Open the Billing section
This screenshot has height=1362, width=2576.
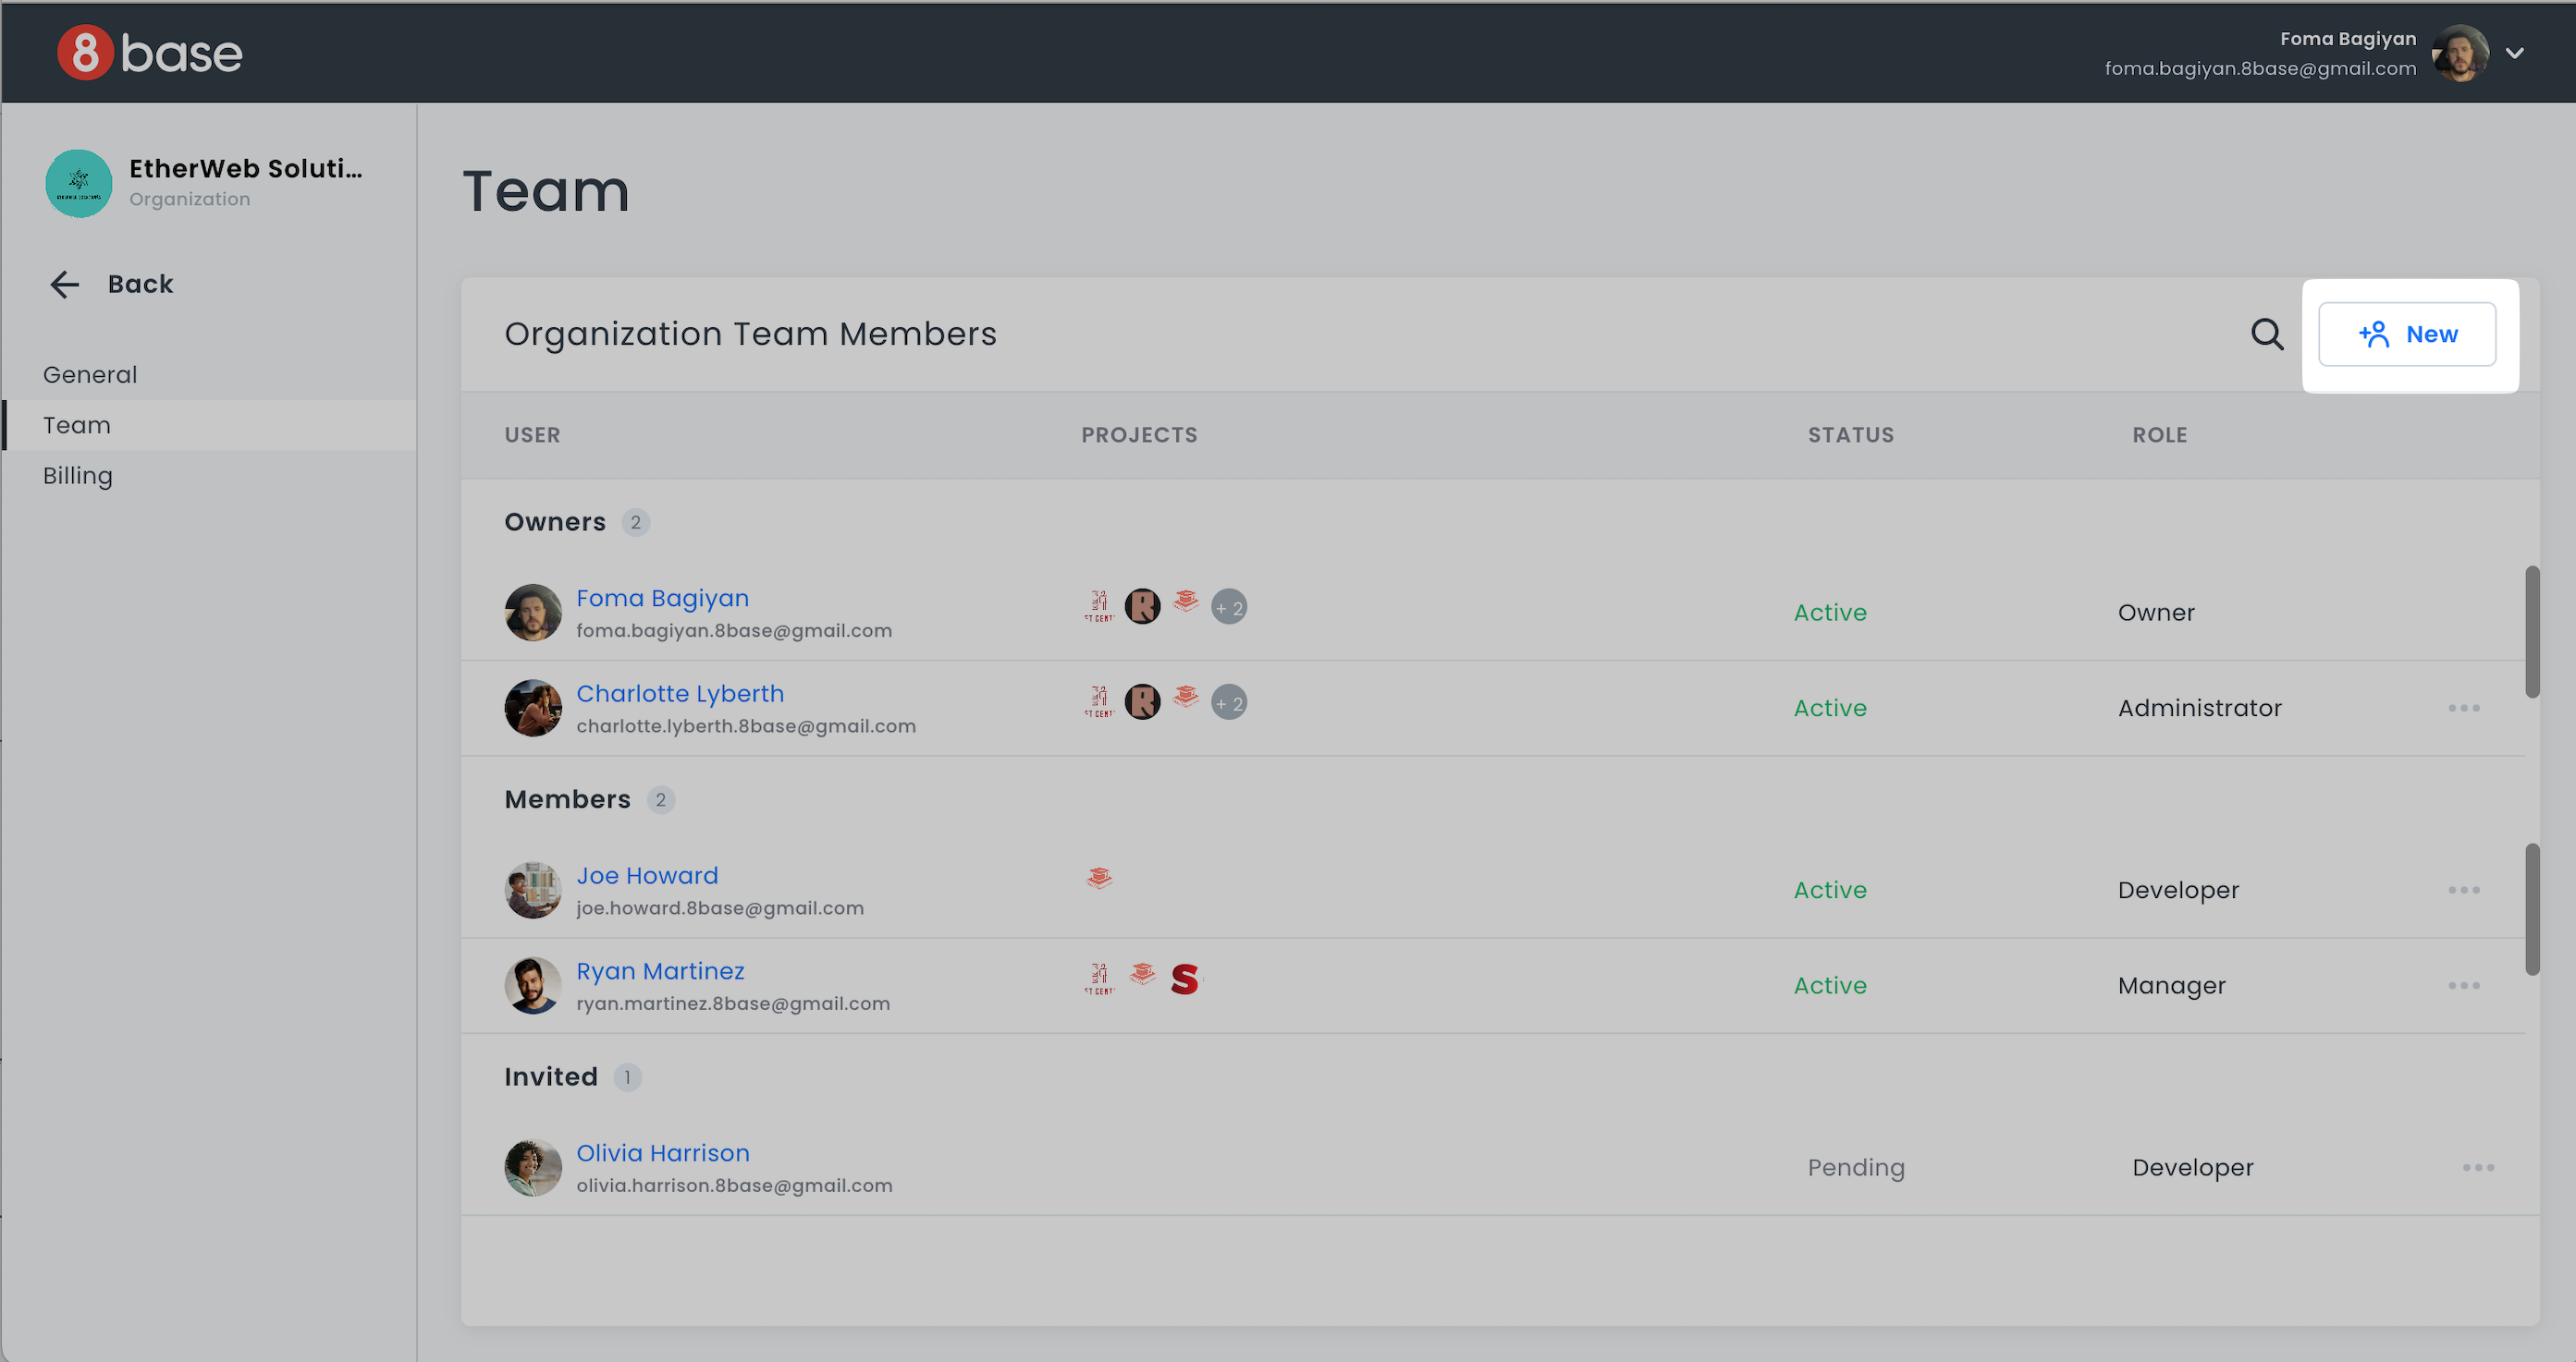[x=78, y=476]
